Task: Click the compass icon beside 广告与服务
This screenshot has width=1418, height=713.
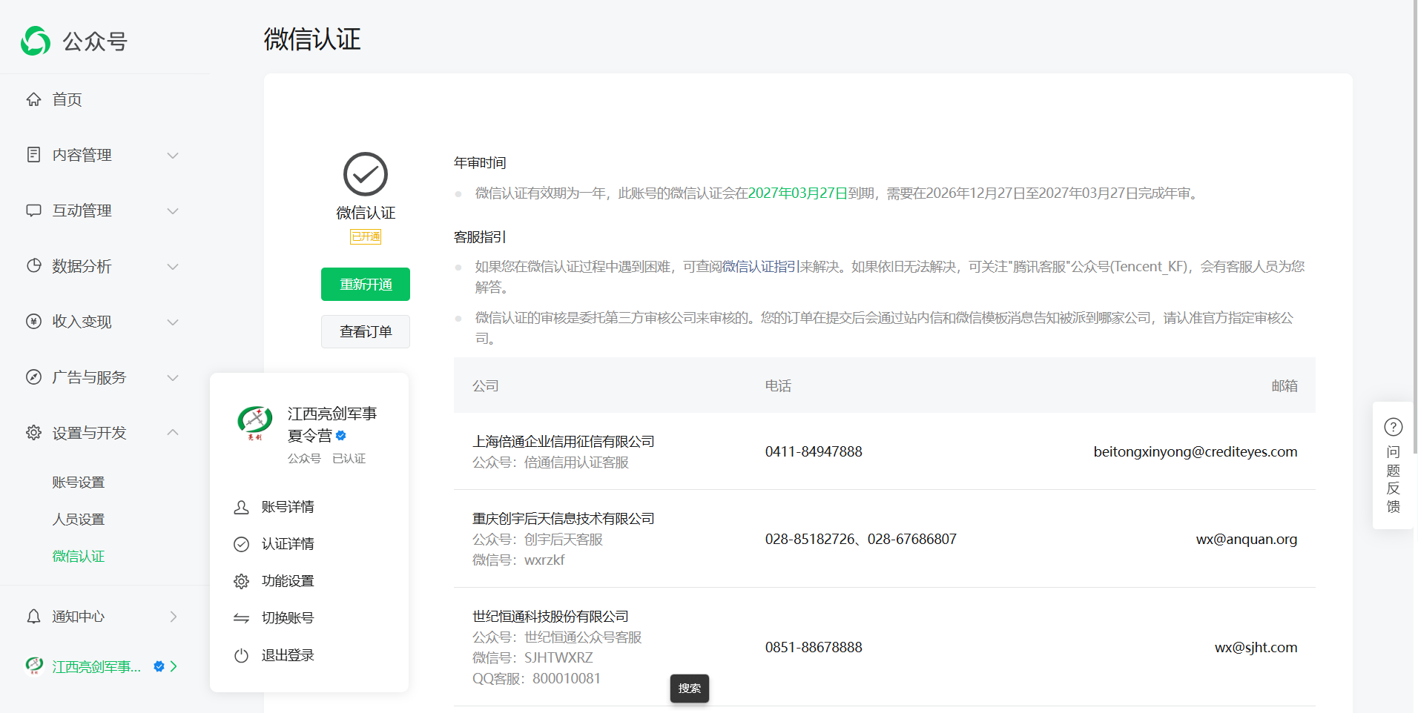Action: pyautogui.click(x=33, y=377)
